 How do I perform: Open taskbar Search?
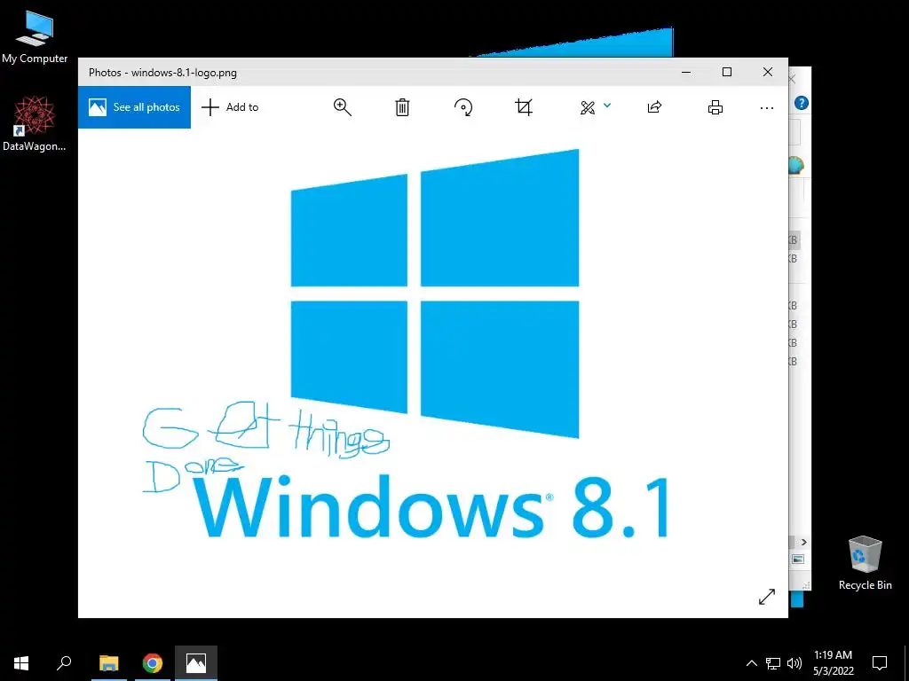[x=64, y=663]
